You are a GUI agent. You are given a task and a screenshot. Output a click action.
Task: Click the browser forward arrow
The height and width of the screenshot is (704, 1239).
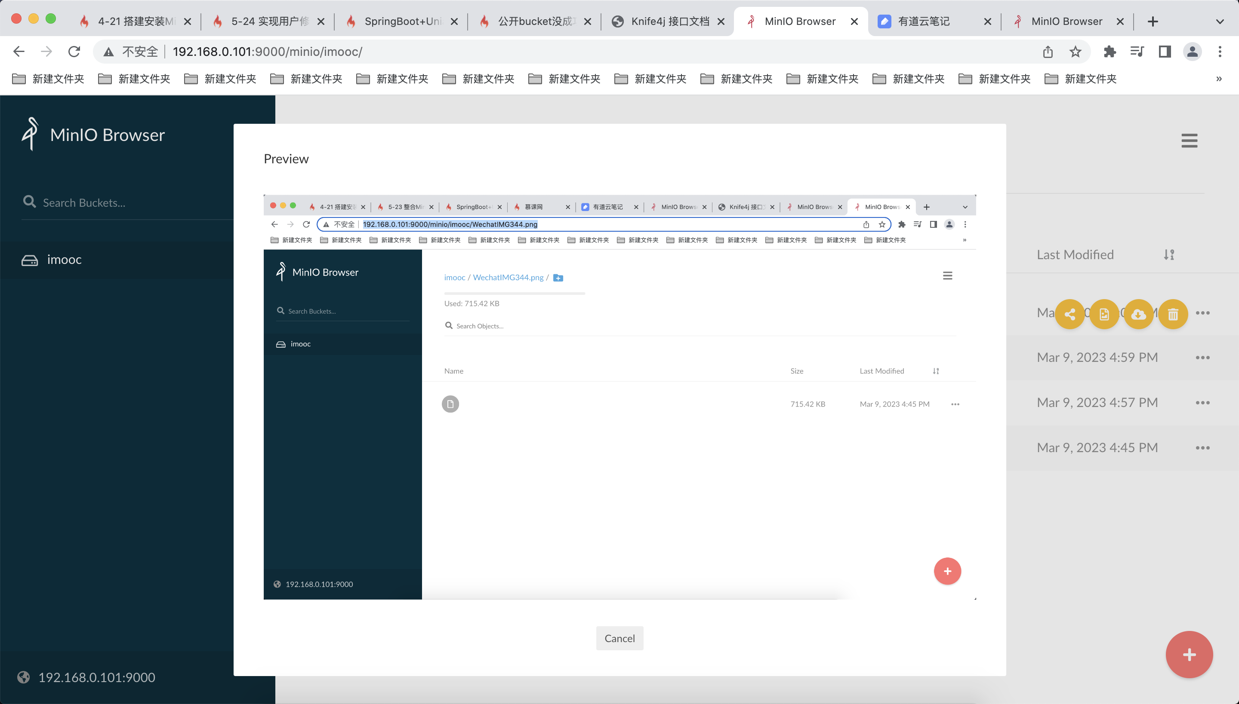point(46,52)
